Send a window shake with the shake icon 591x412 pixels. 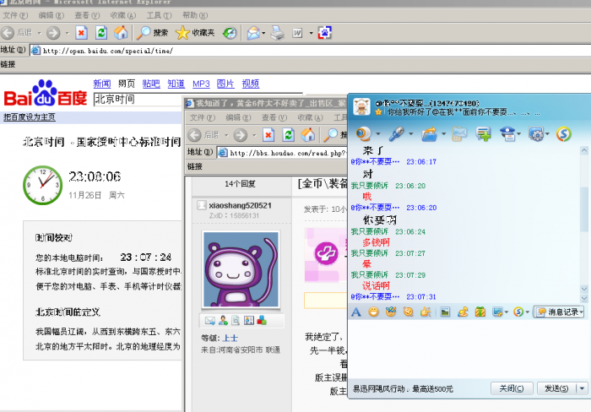click(408, 312)
